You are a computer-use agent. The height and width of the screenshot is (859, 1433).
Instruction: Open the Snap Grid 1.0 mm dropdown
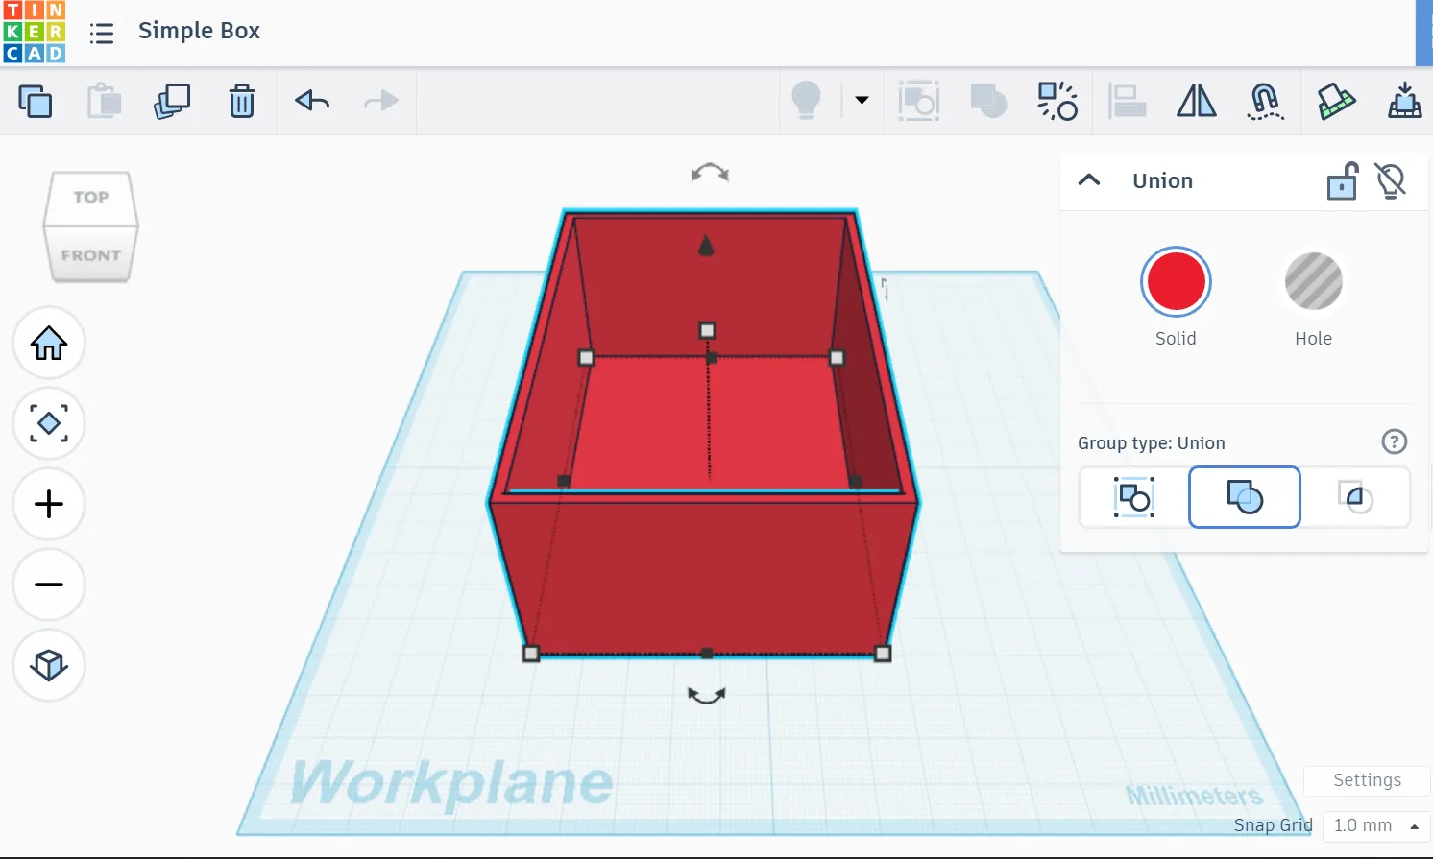point(1375,825)
